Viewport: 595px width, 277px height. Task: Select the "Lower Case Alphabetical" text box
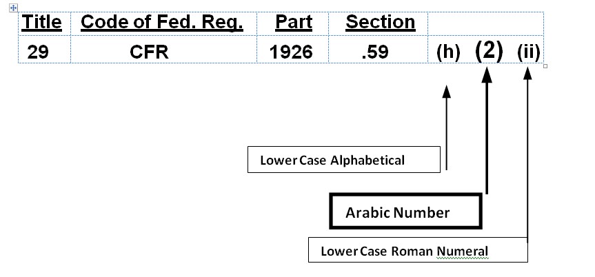tap(343, 160)
